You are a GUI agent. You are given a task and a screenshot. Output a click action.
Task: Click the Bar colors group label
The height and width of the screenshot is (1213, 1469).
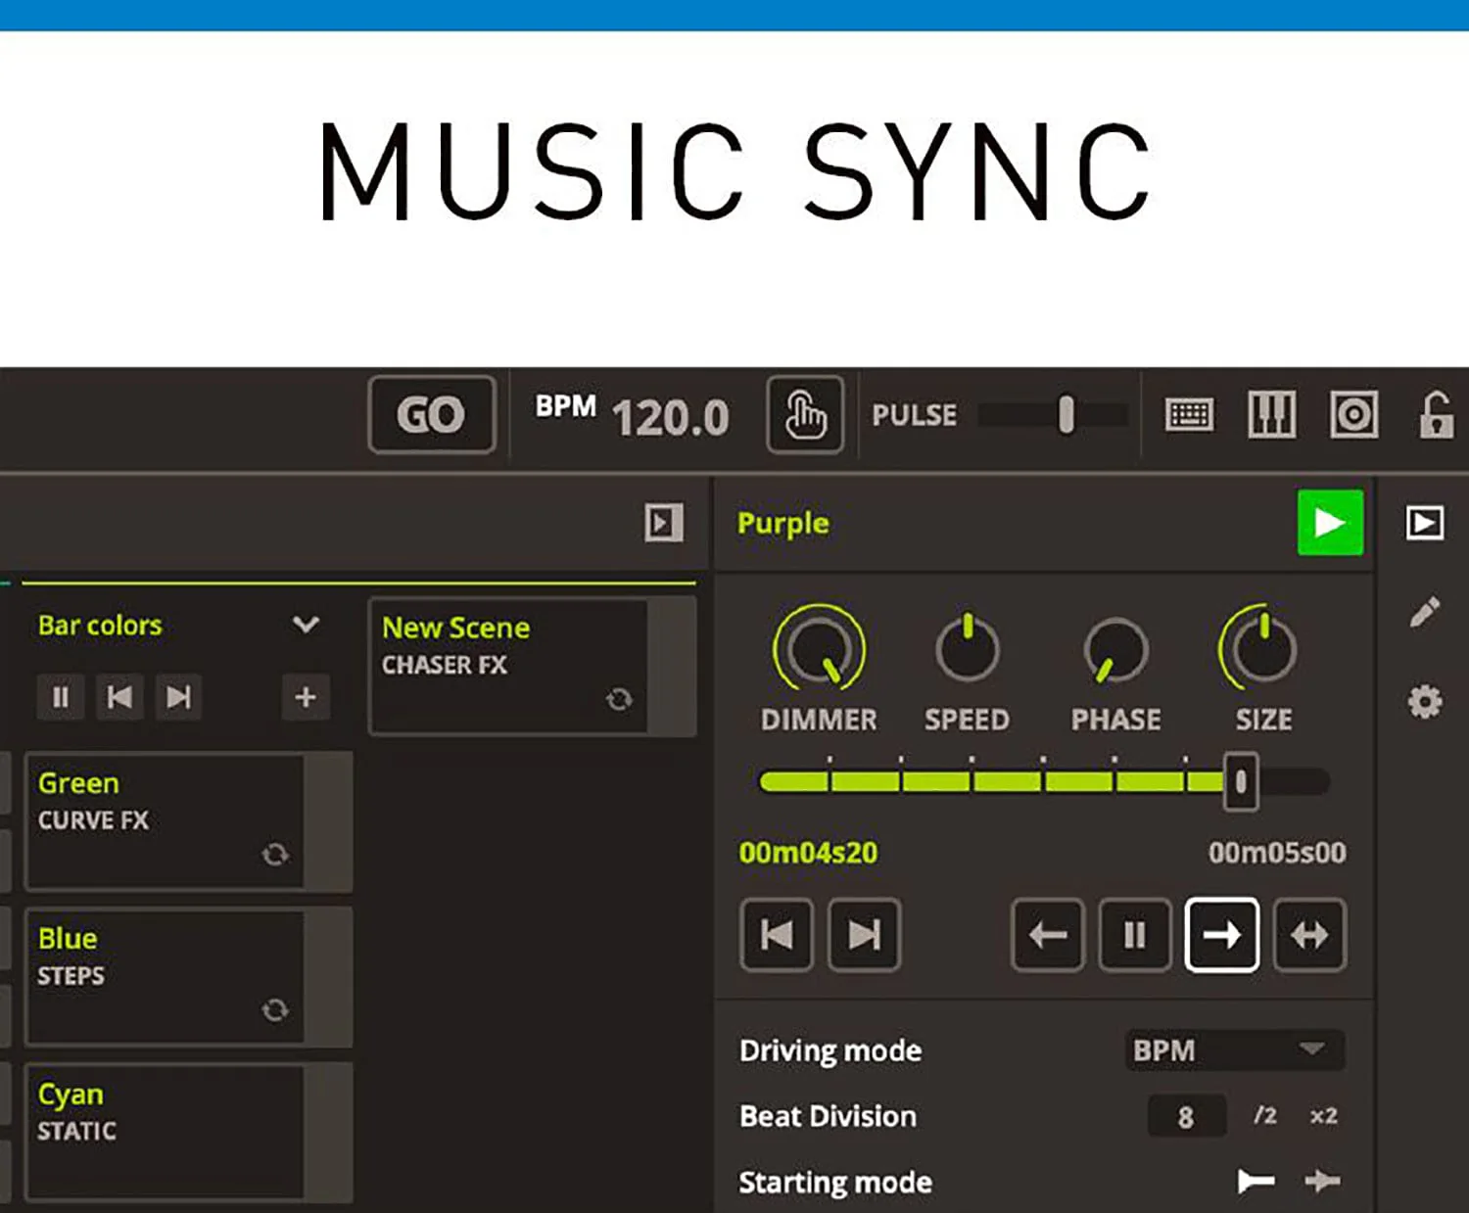pos(100,625)
